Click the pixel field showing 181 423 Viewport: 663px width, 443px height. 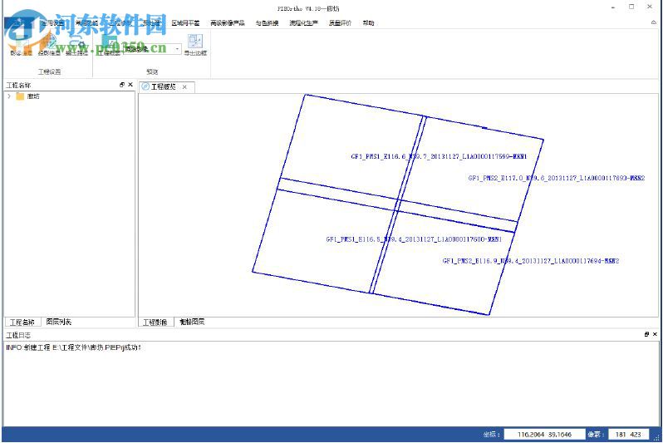(x=628, y=434)
